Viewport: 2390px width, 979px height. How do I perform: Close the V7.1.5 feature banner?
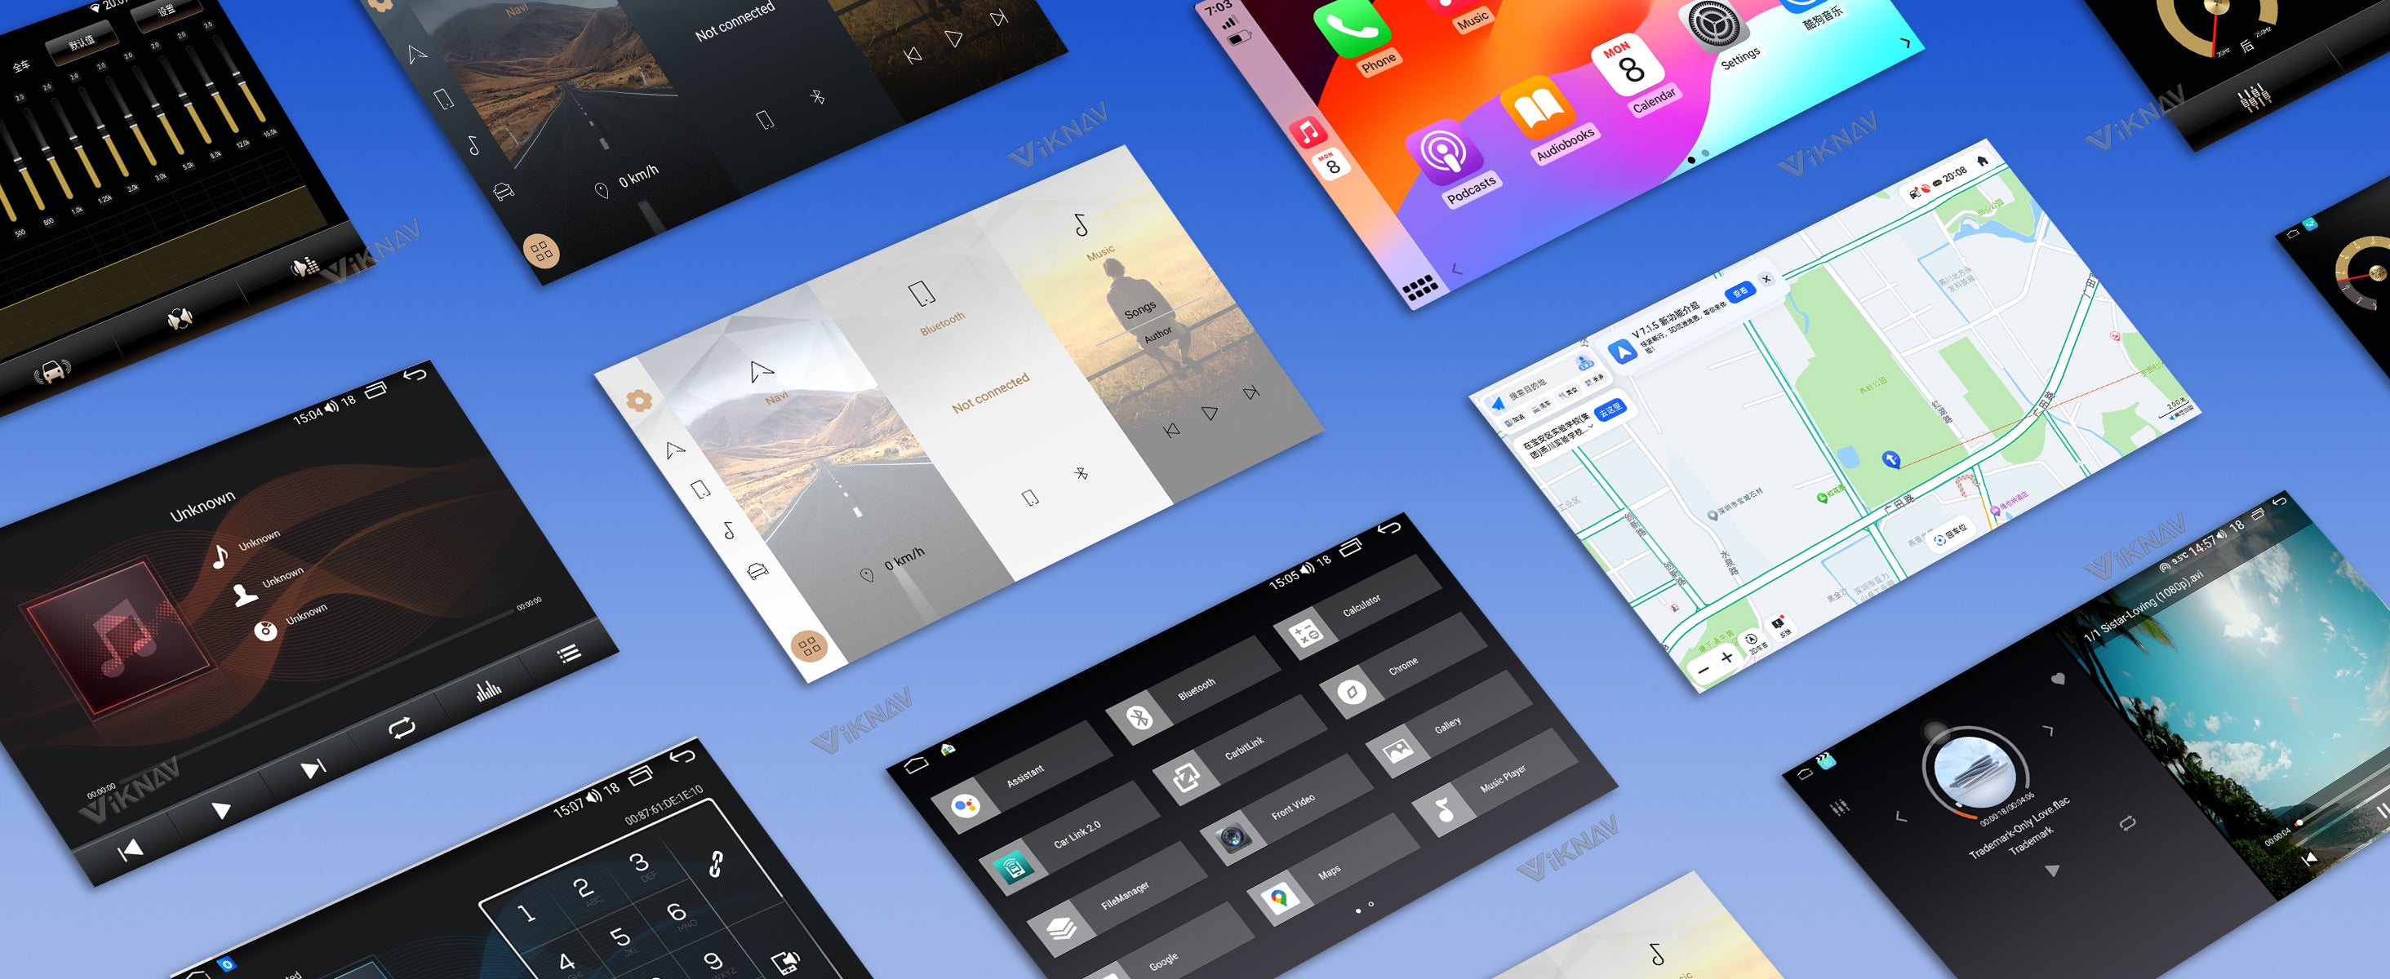coord(1766,278)
